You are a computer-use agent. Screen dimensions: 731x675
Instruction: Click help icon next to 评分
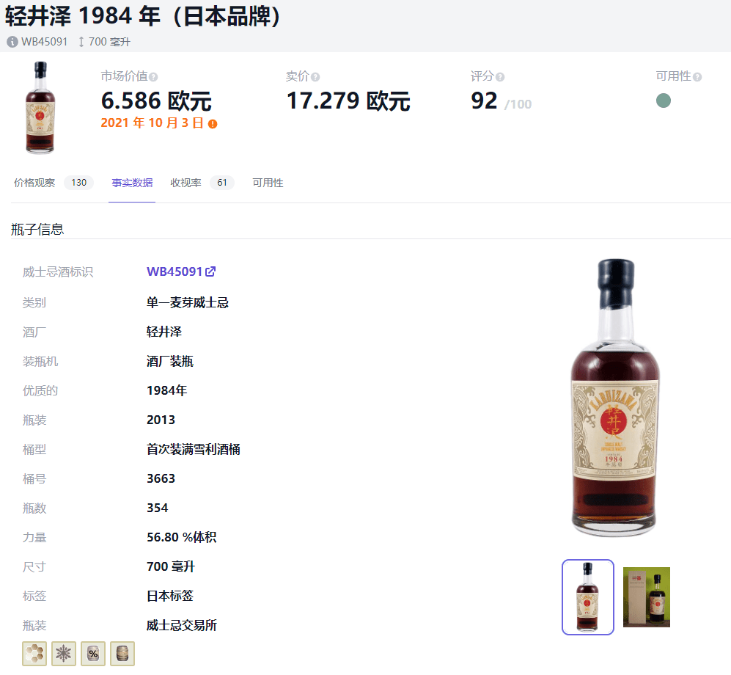[500, 77]
